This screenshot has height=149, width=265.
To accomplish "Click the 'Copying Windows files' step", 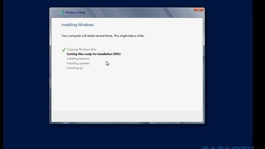I will click(x=81, y=49).
